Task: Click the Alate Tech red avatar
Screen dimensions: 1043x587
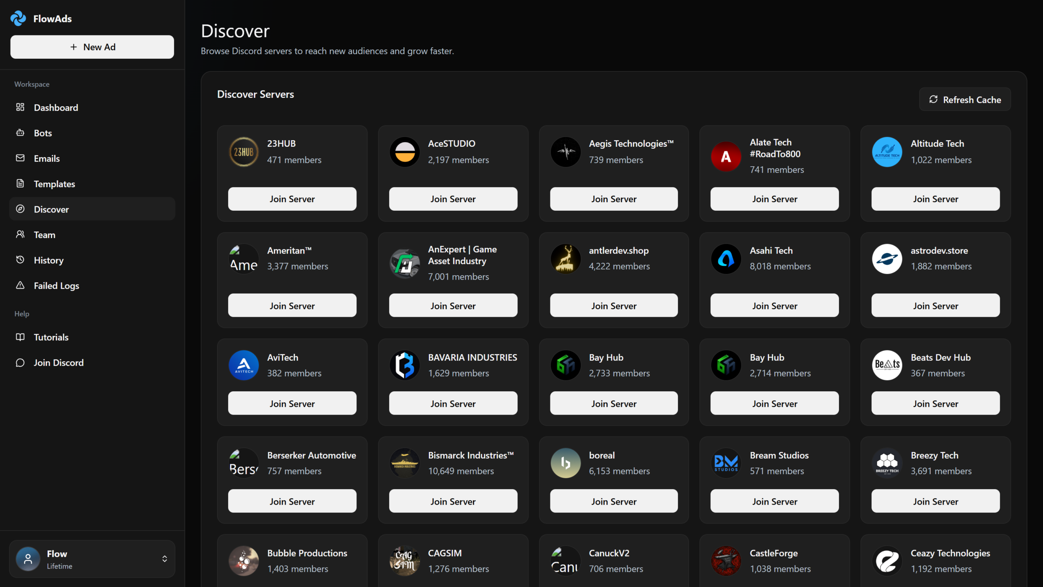Action: [726, 157]
